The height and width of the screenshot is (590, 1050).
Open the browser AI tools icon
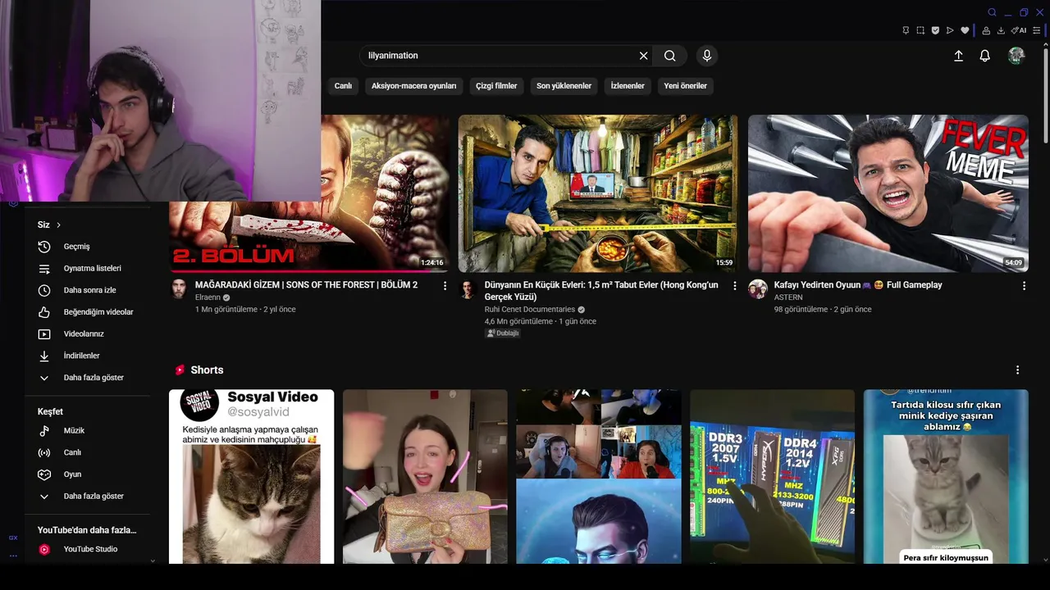1019,30
